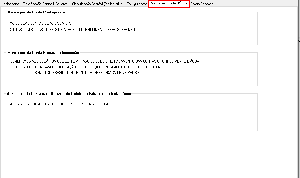Click the CONTAS COM 60 DIAS text line
The width and height of the screenshot is (300, 178).
72,29
